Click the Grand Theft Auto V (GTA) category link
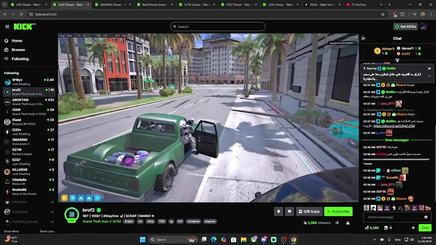Screen dimensions: 436x245 click(x=102, y=221)
